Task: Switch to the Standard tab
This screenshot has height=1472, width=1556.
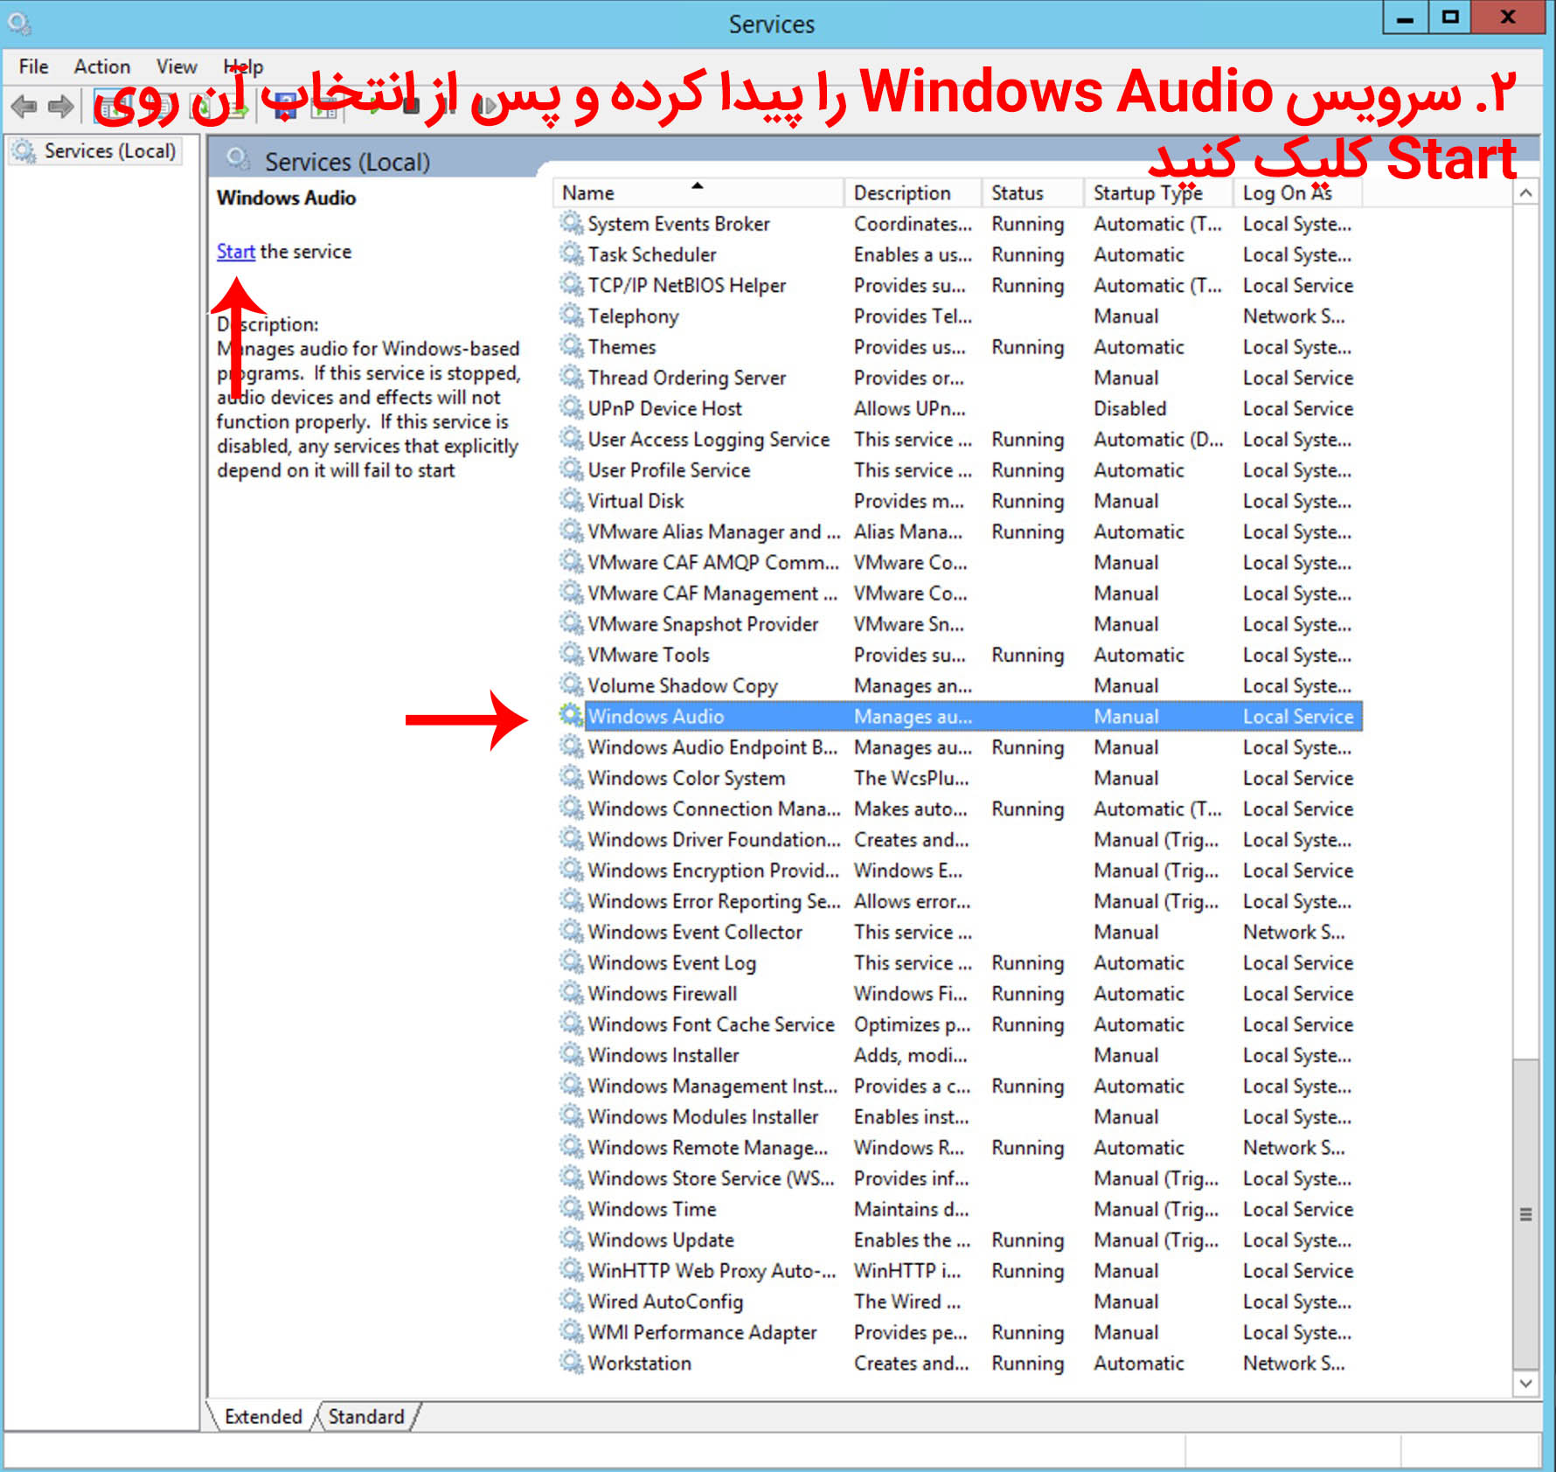Action: [x=366, y=1416]
